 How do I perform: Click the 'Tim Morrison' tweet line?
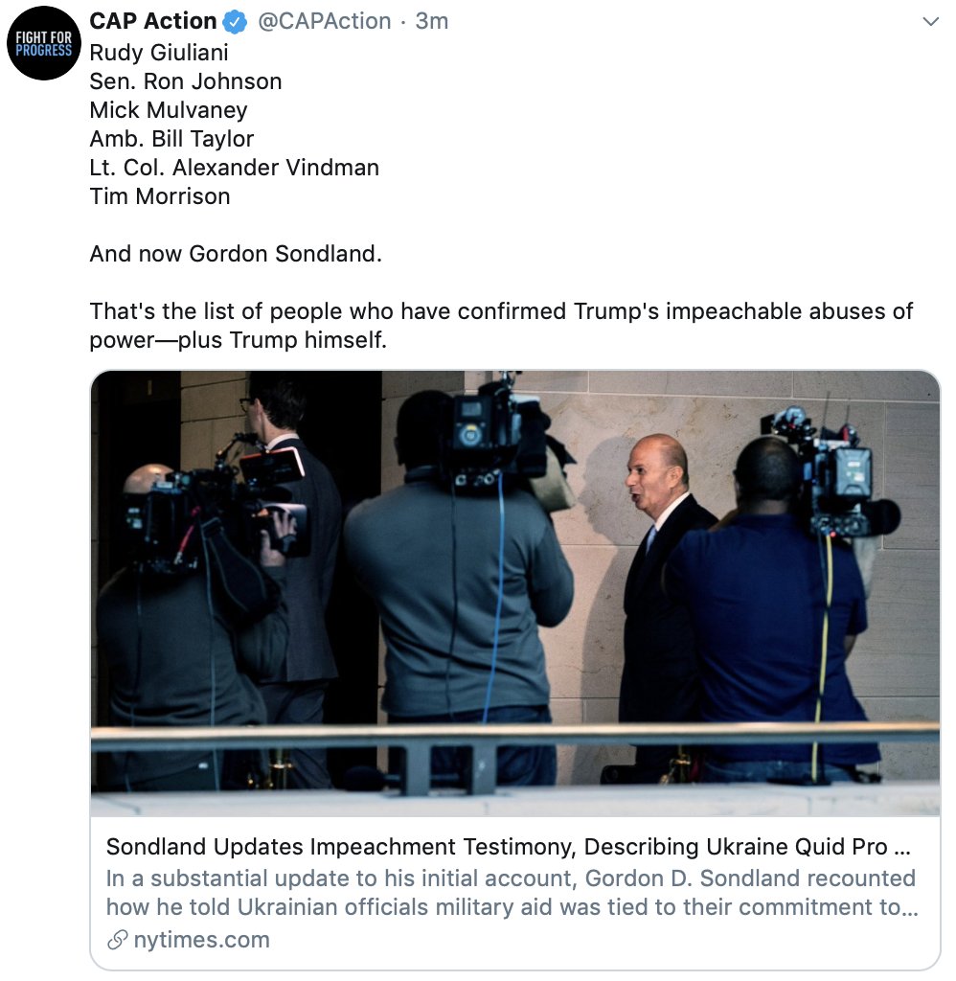click(x=160, y=196)
